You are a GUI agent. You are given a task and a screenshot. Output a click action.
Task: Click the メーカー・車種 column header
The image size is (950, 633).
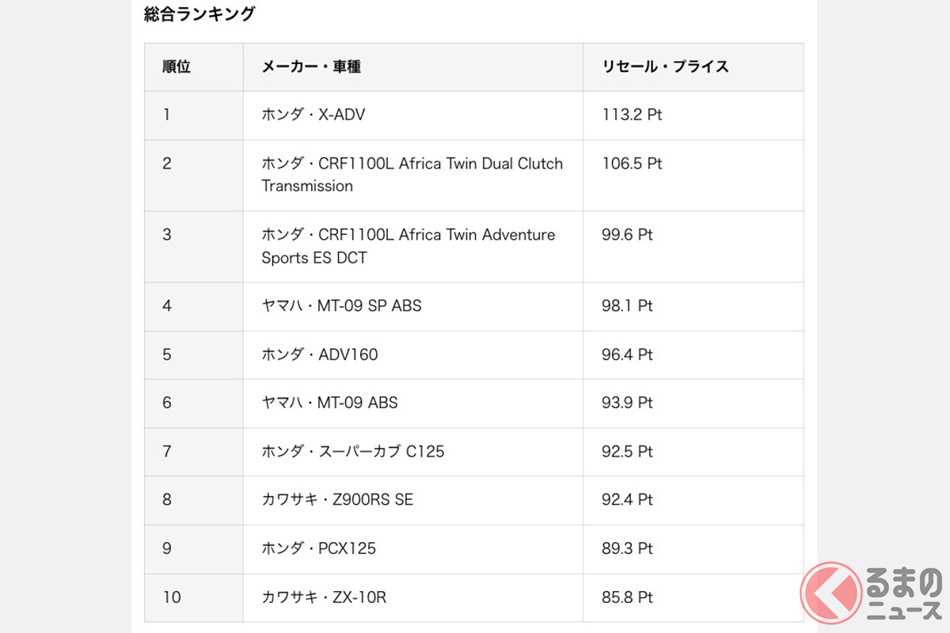tap(311, 67)
